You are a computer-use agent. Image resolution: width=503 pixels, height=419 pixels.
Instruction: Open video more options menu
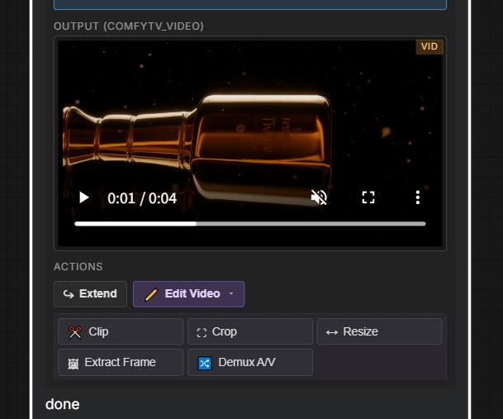(418, 198)
